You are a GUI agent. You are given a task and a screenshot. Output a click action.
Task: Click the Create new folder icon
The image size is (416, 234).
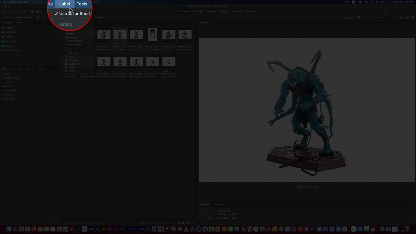click(408, 18)
